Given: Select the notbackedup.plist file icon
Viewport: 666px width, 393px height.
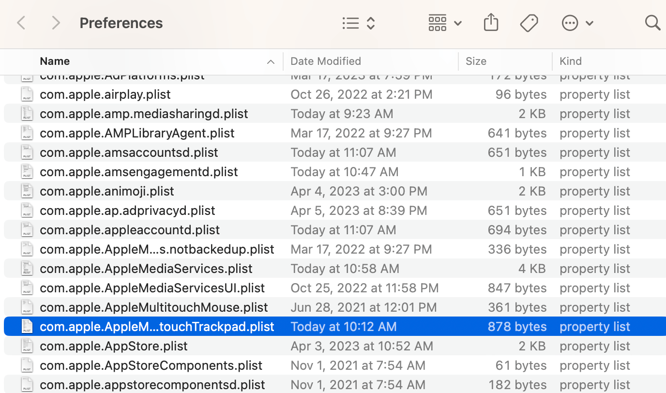Looking at the screenshot, I should tap(27, 249).
